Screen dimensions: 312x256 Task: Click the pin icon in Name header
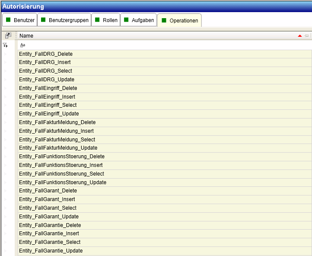point(307,36)
